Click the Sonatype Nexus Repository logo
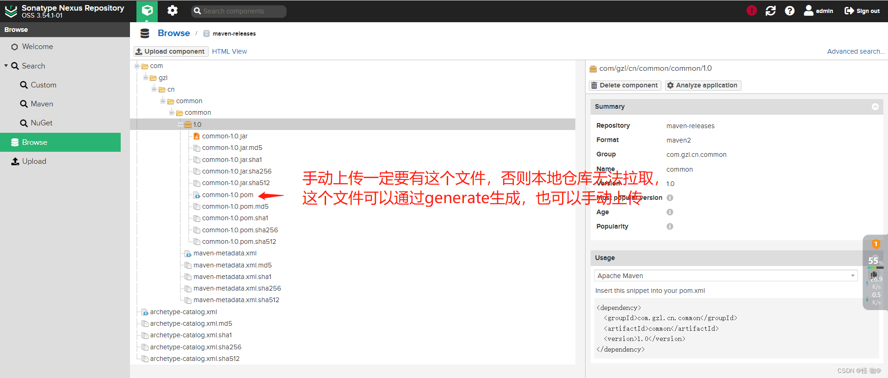The image size is (888, 378). coord(11,11)
